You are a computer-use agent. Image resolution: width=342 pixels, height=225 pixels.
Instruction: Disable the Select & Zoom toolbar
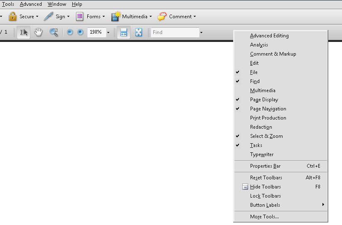click(x=266, y=136)
